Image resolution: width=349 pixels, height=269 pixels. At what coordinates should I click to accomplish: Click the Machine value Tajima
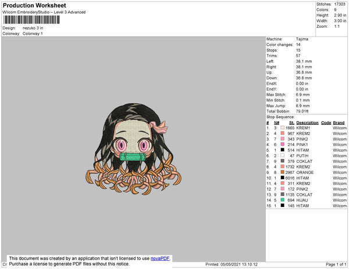point(302,39)
